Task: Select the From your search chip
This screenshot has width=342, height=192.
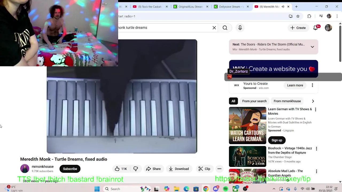Action: point(254,101)
